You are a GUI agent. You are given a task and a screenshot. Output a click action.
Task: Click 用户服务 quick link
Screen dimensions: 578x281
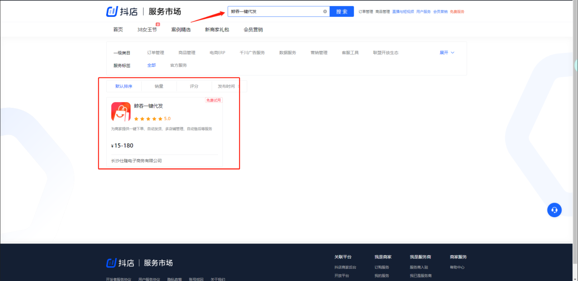pyautogui.click(x=423, y=12)
